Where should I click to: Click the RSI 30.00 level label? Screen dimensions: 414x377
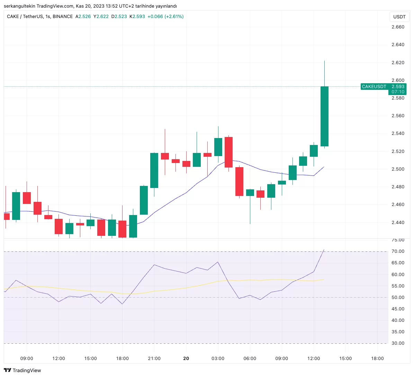[x=398, y=343]
